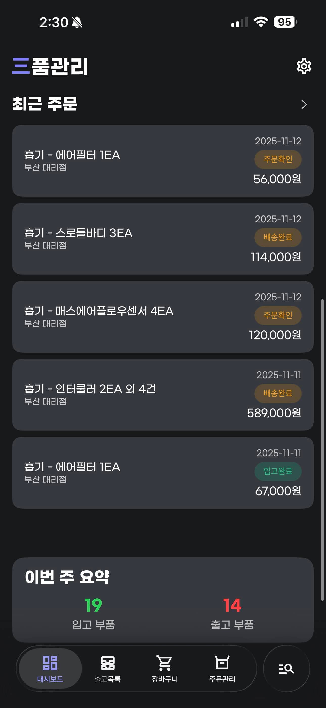Tap the search list floating button
The width and height of the screenshot is (326, 708).
286,668
